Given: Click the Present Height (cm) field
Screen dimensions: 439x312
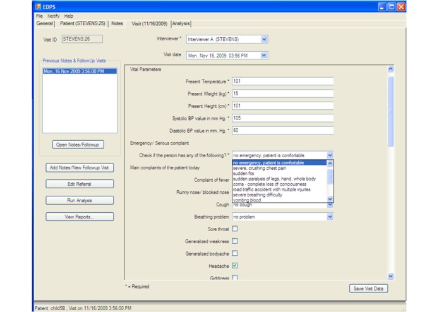Looking at the screenshot, I should click(283, 105).
